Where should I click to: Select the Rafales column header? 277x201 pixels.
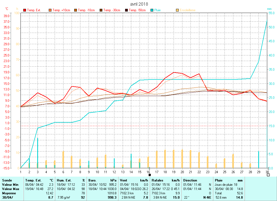click(158, 180)
